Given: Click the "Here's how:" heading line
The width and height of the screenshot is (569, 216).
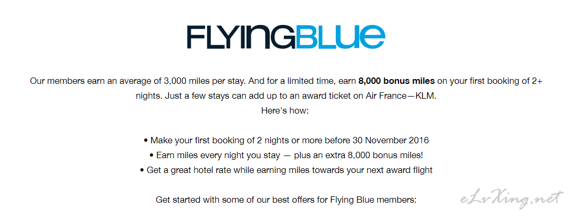Looking at the screenshot, I should click(x=285, y=110).
